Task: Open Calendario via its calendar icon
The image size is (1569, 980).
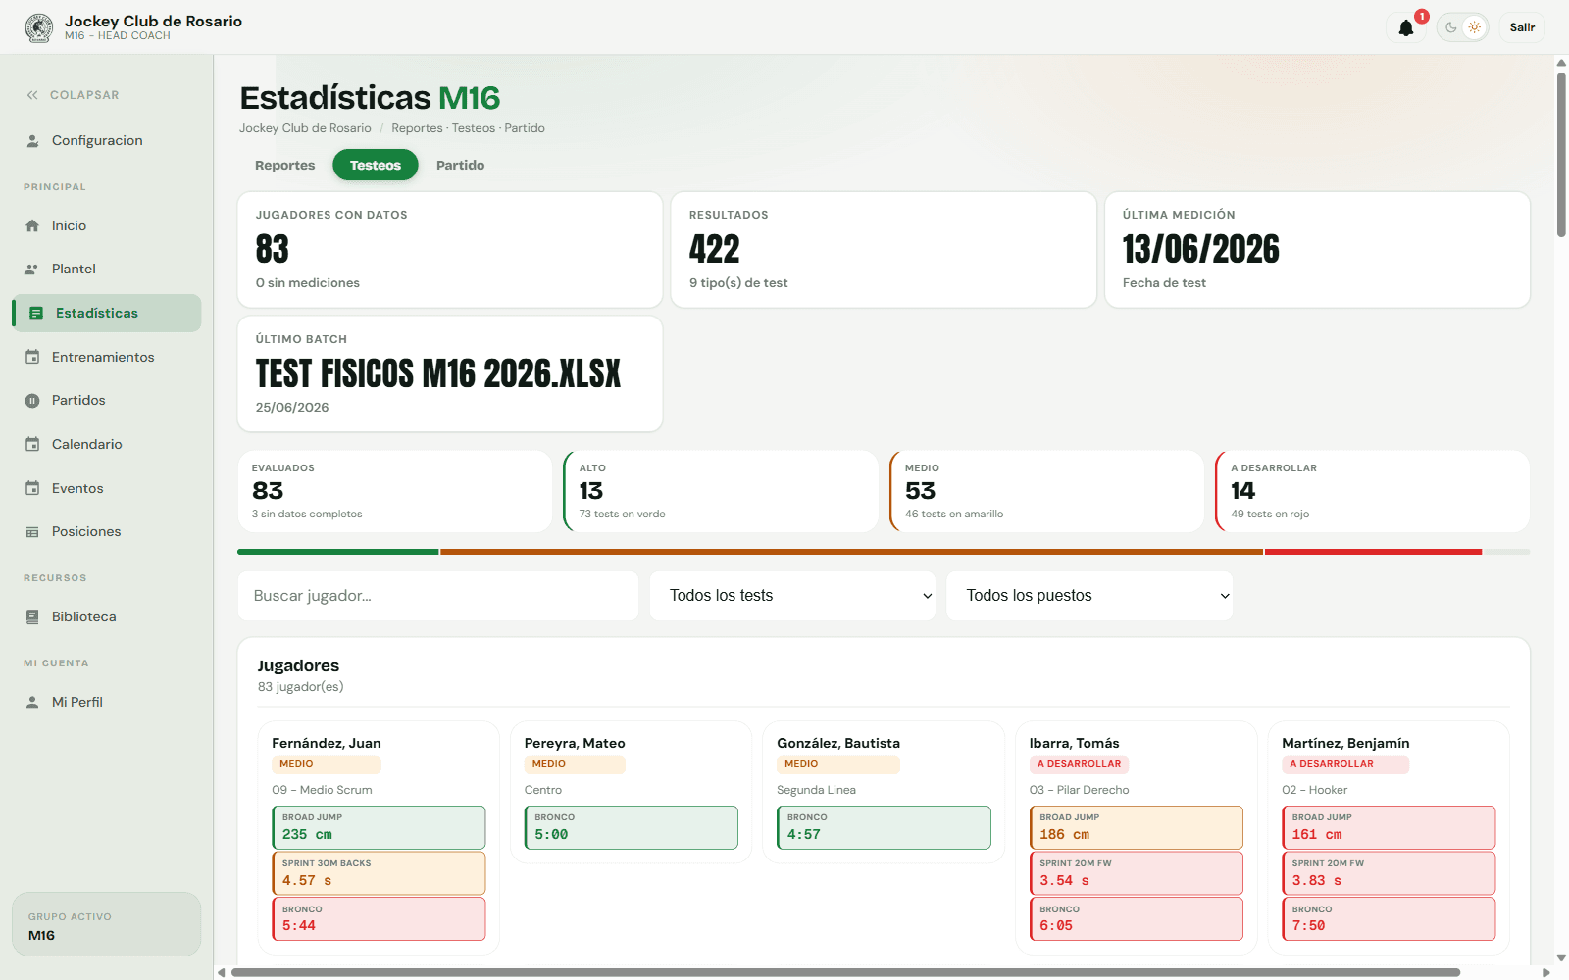Action: pos(32,444)
